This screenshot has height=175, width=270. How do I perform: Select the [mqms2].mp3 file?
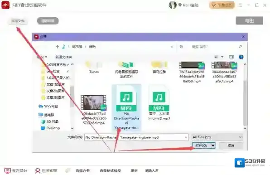pos(159,103)
